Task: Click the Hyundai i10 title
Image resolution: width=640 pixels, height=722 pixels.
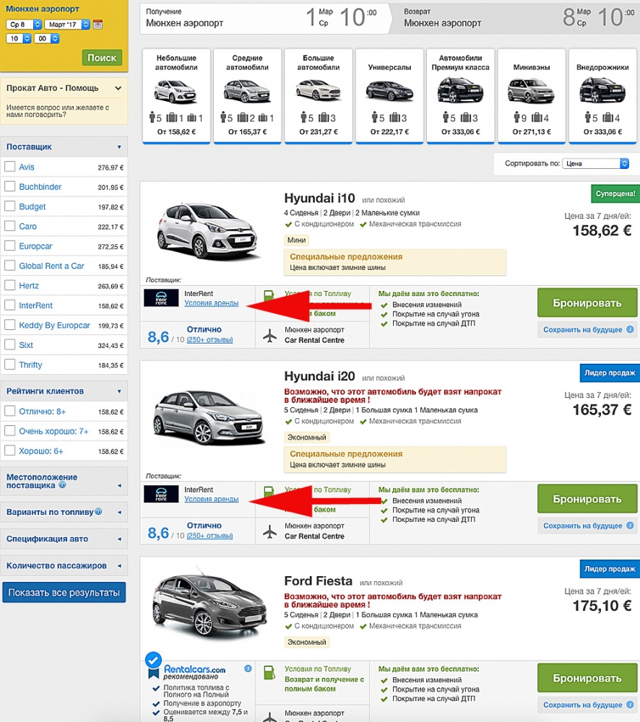Action: (x=319, y=198)
